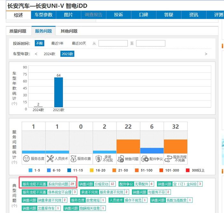Click the 11-15 legend color swatch
The height and width of the screenshot is (213, 224).
pos(69,170)
